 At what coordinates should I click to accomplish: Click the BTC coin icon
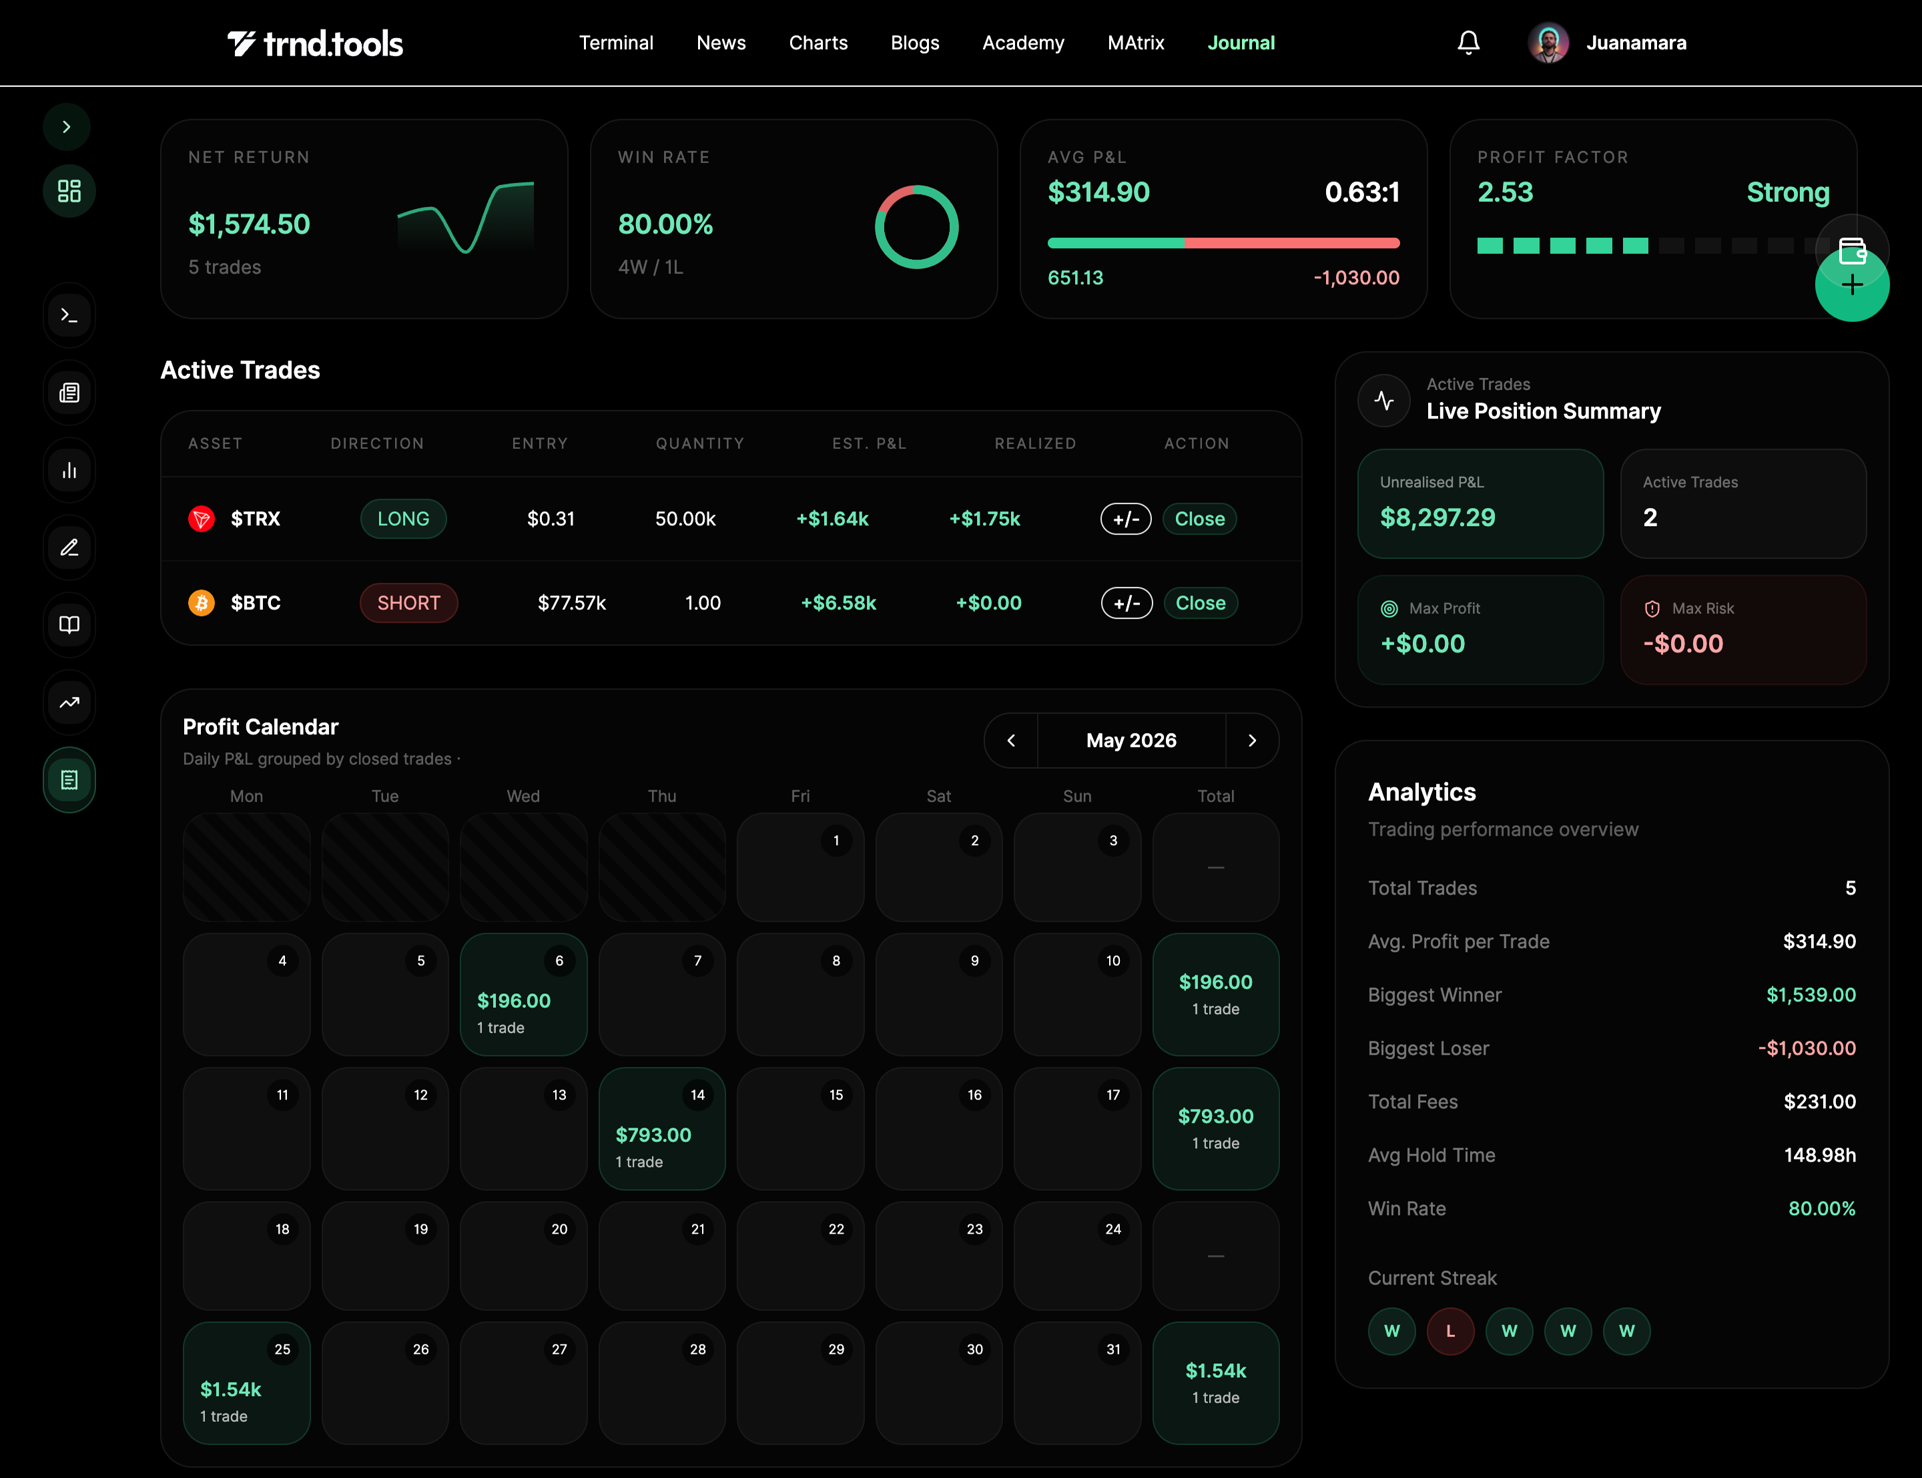click(202, 603)
